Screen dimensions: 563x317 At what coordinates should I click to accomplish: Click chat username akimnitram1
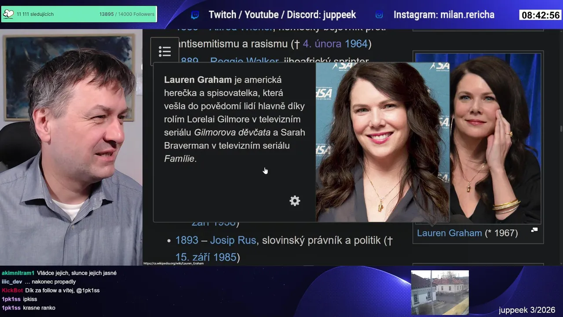(18, 273)
